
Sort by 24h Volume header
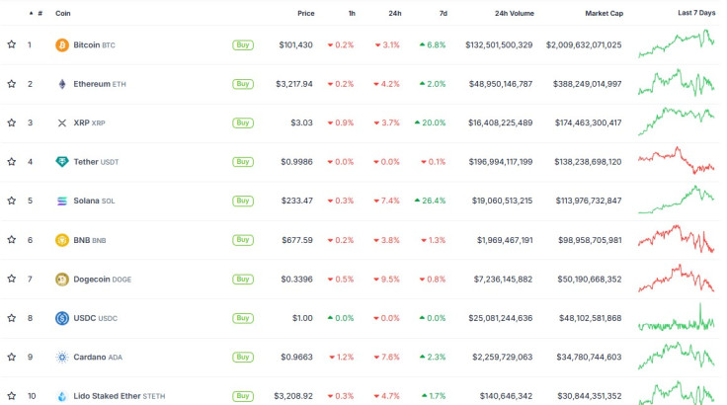tap(515, 14)
